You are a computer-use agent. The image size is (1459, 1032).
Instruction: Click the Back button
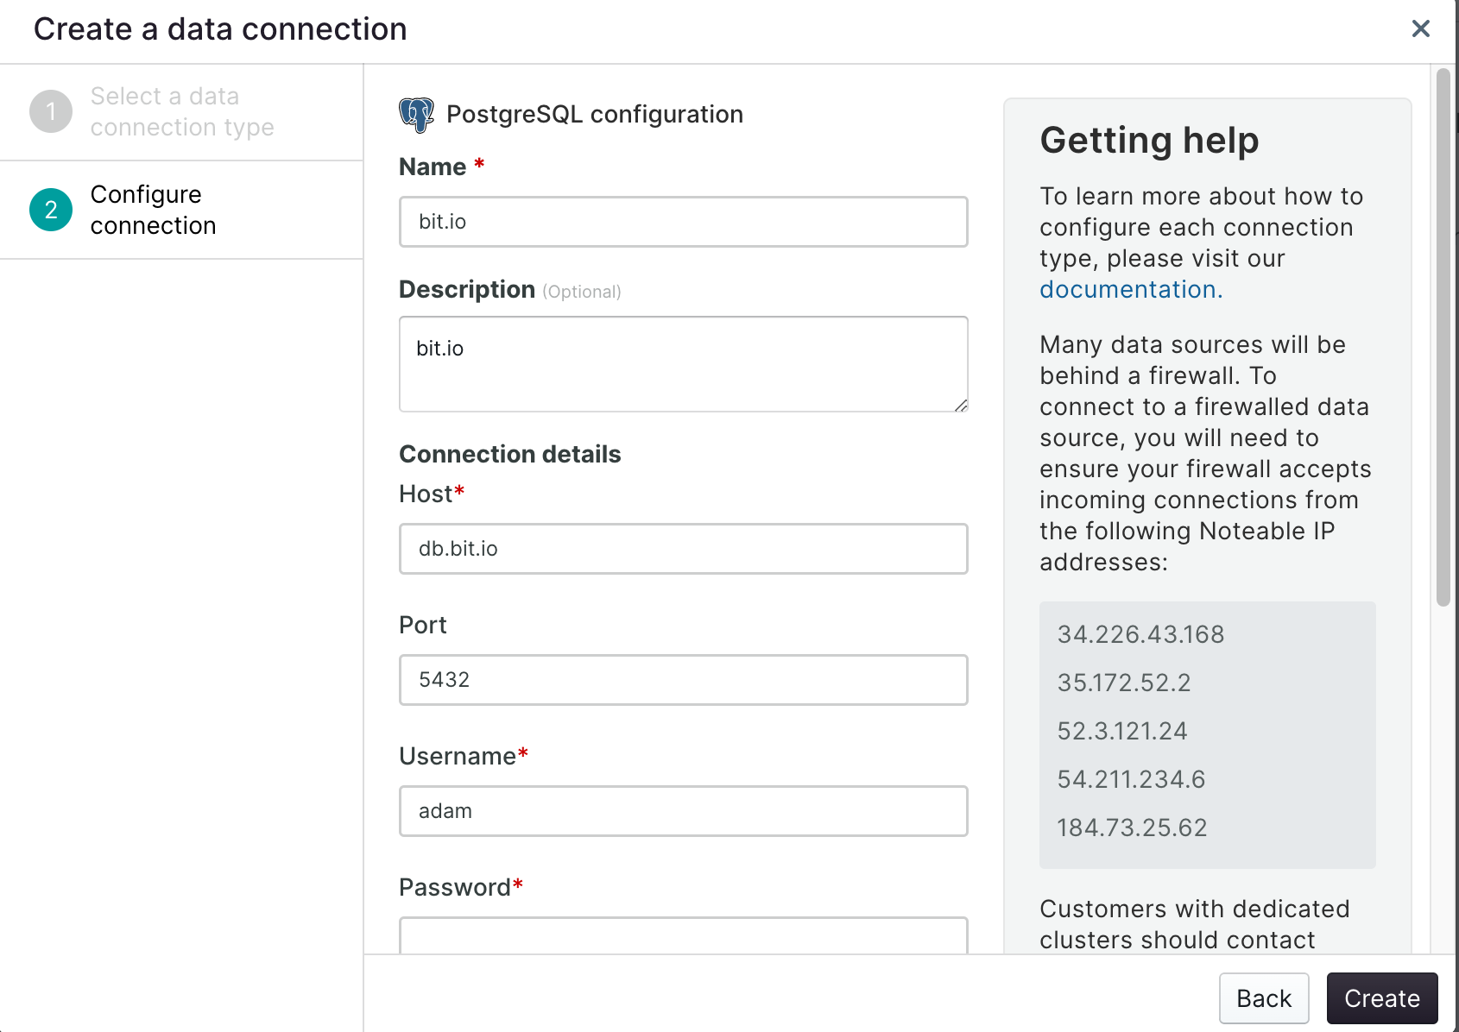point(1264,998)
